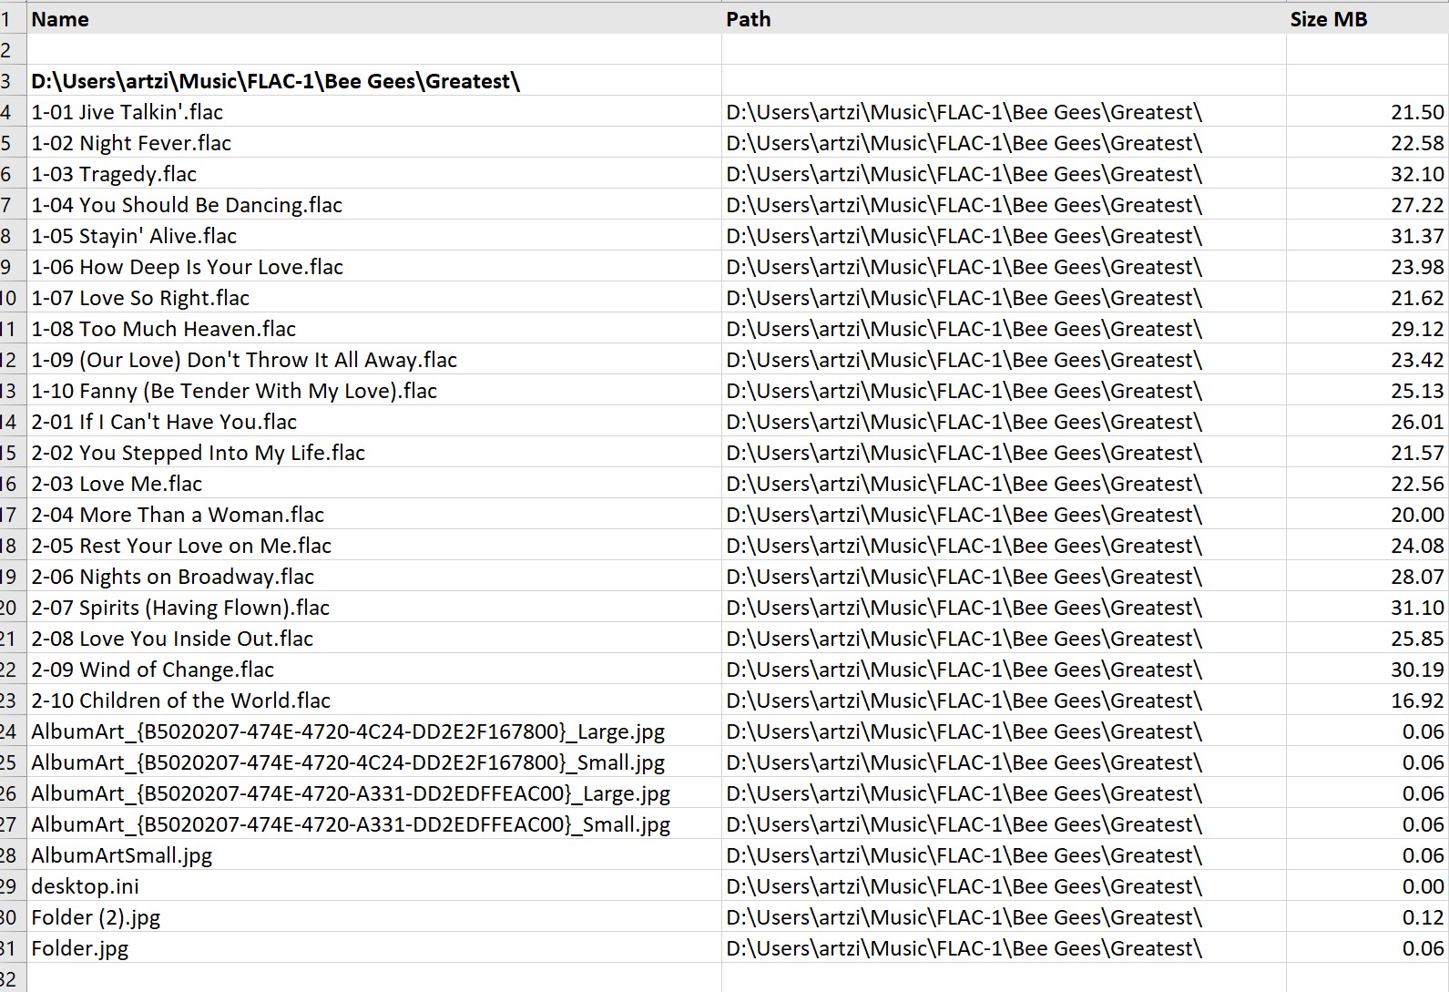Select cell '2-08 Love You Inside Out.flac'
Screen dimensions: 1449x992
[x=374, y=639]
